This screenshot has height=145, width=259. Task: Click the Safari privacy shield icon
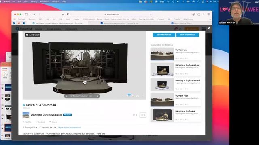[x=68, y=14]
